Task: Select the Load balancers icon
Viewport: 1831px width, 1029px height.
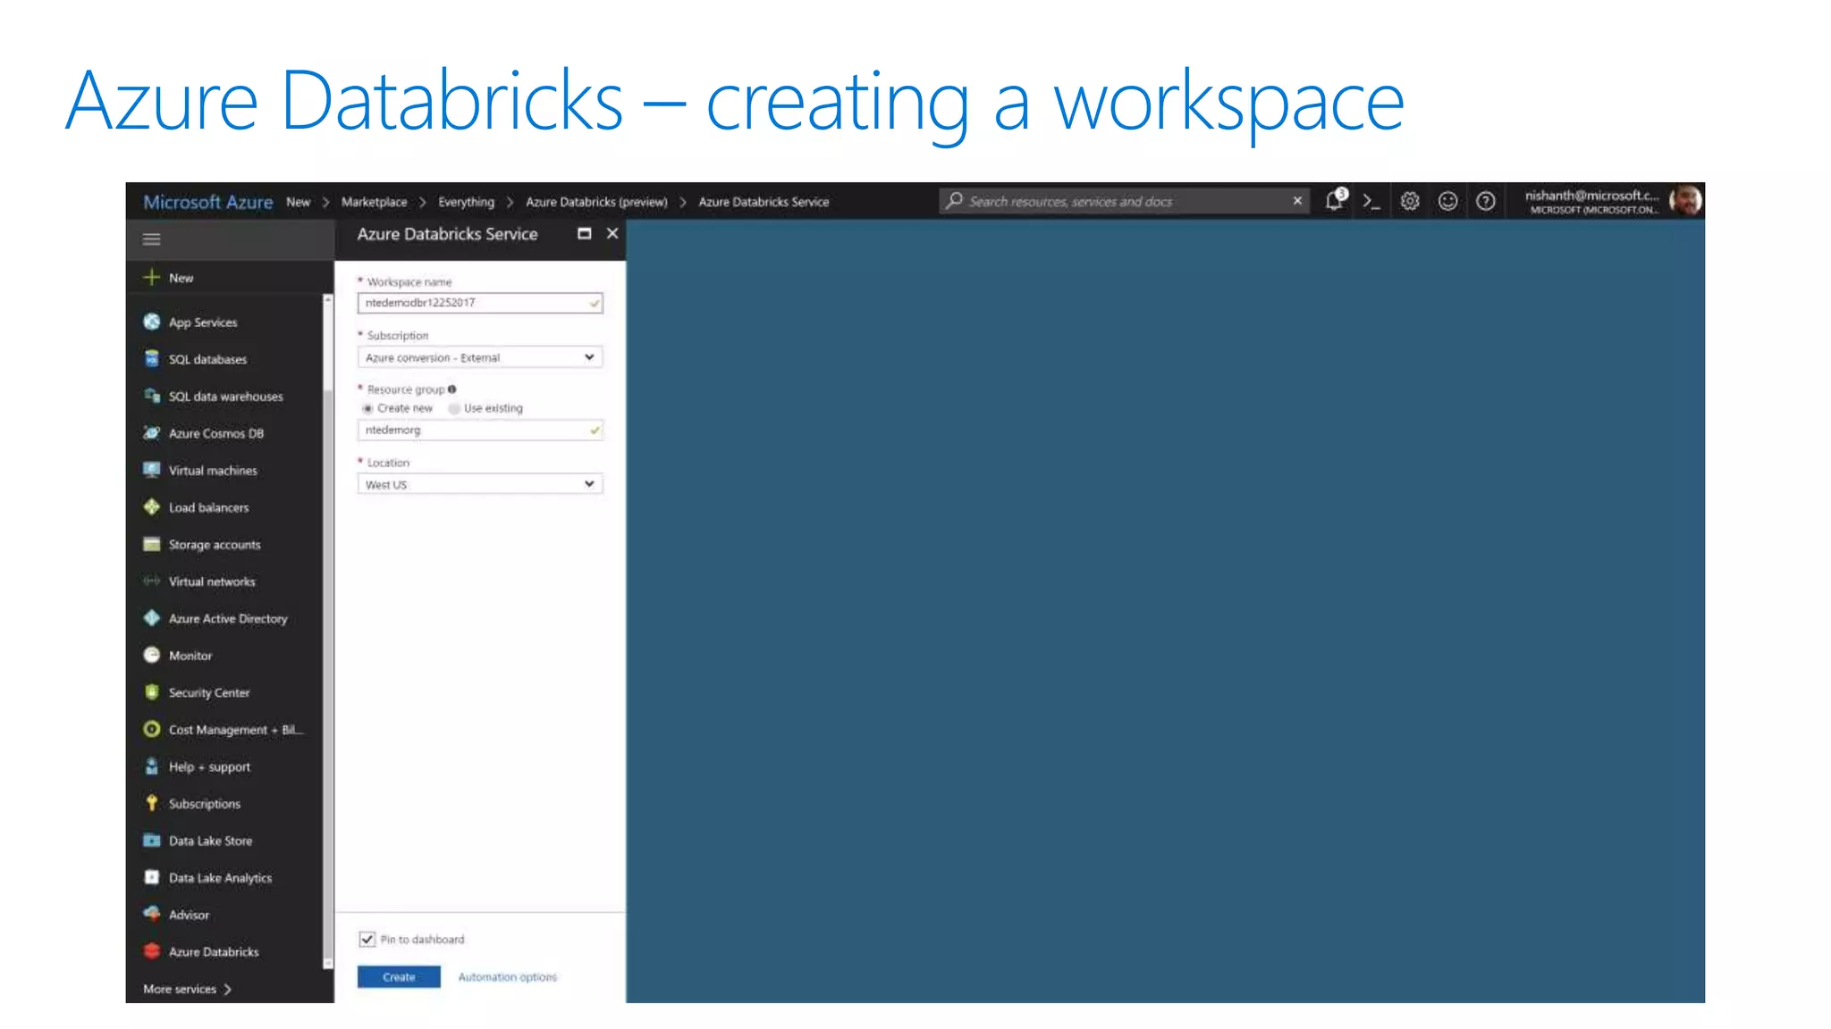Action: 152,506
